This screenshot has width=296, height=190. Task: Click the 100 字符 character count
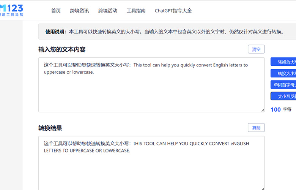[281, 109]
